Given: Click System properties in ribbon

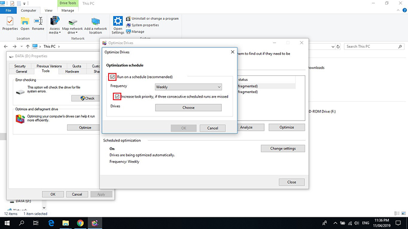Looking at the screenshot, I should pos(142,25).
